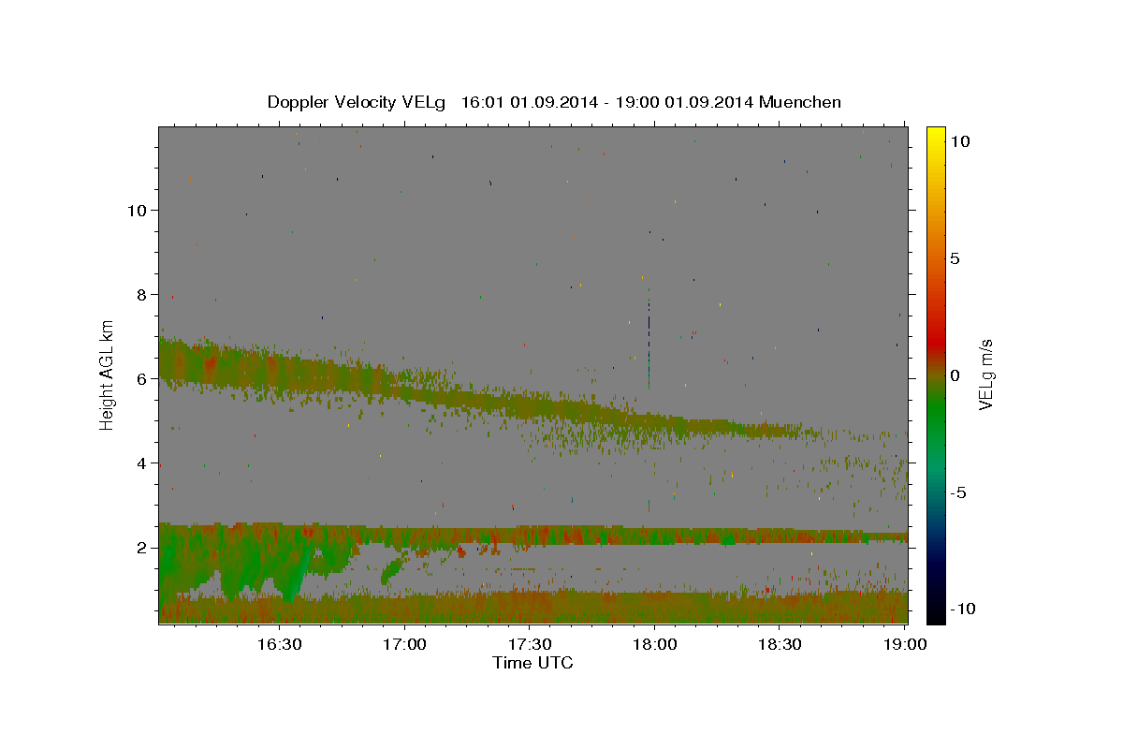The image size is (1123, 749).
Task: Click the colorbar value -5 label
Action: (x=958, y=492)
